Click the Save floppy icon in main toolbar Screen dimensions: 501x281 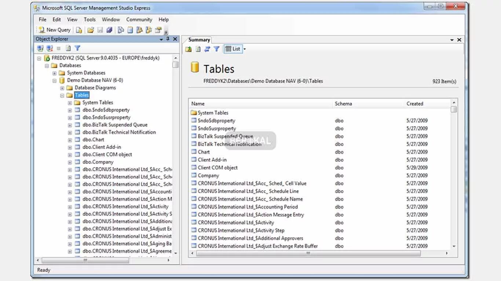[x=100, y=30]
